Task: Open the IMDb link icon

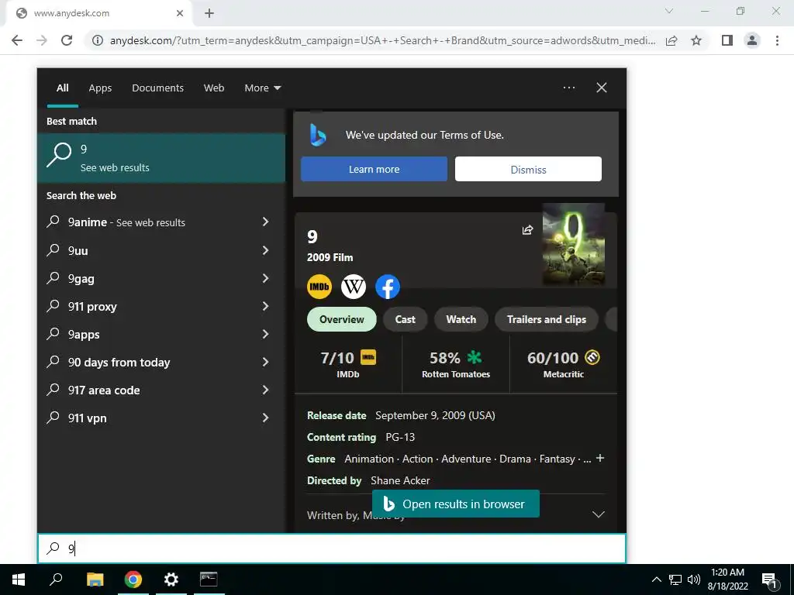Action: coord(319,287)
